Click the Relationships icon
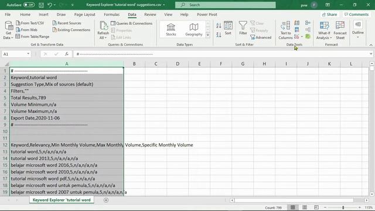Viewport: 375px width, 211px height. [x=308, y=30]
